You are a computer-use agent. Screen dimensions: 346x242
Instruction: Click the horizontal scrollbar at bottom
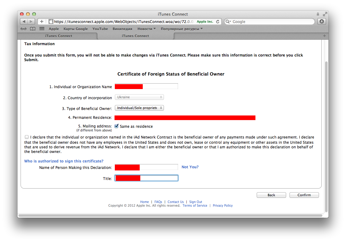click(x=170, y=215)
